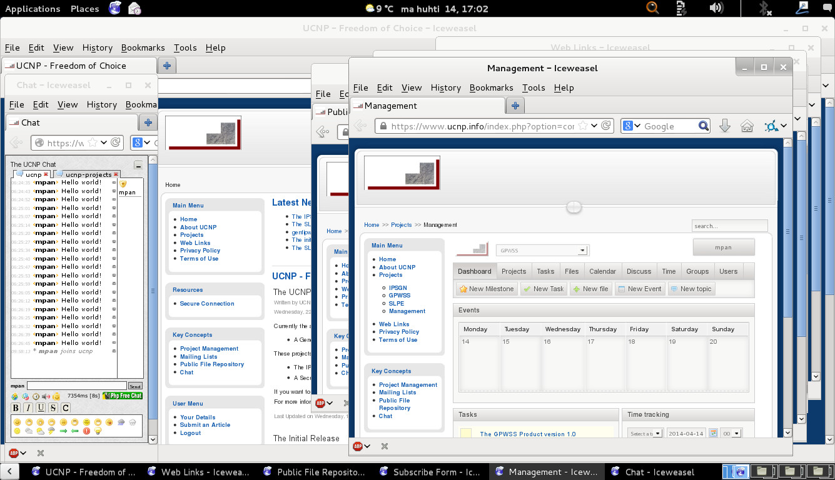
Task: Click the reload icon in Management URL bar
Action: tap(605, 126)
